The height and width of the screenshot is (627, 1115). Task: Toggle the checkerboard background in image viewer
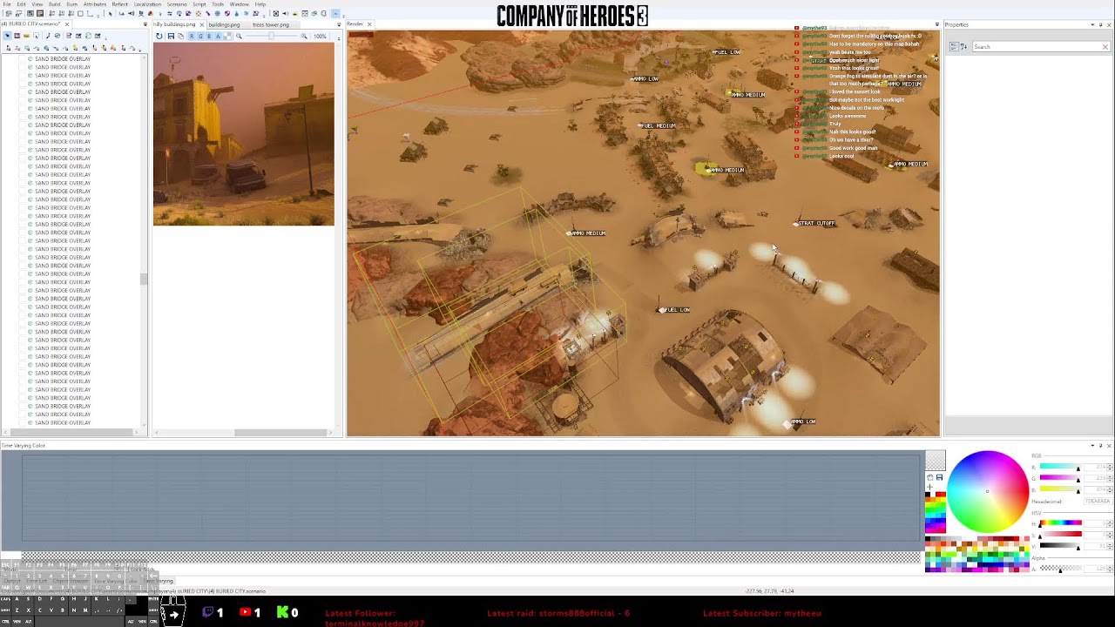click(x=227, y=36)
